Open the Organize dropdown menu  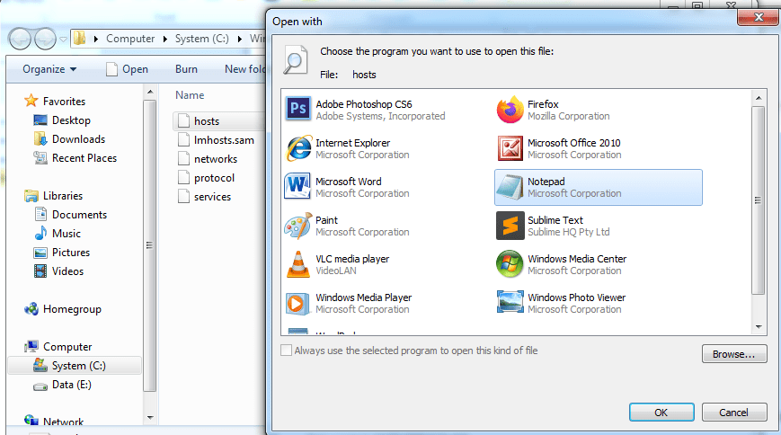tap(49, 69)
